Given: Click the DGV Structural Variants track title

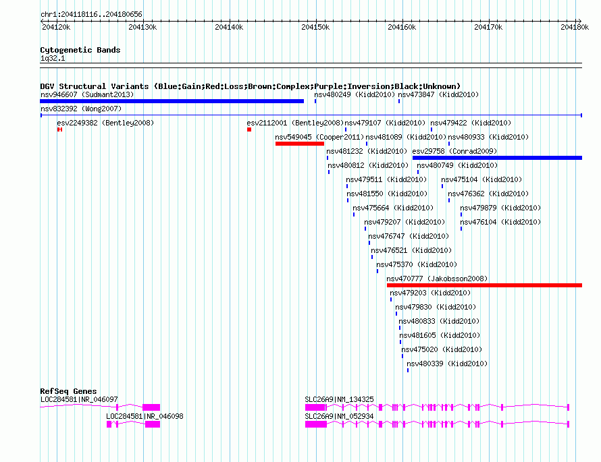Looking at the screenshot, I should click(x=251, y=86).
